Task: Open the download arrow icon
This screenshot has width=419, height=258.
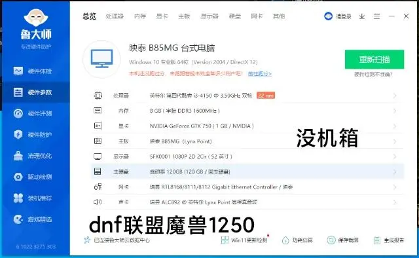Action: (x=362, y=16)
